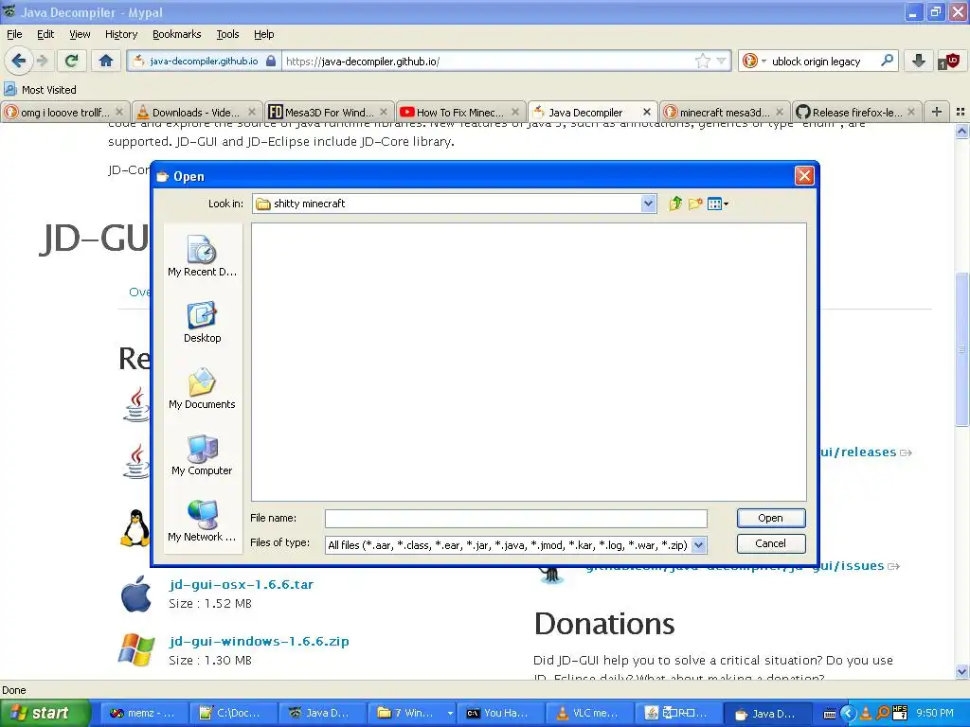Click the Cancel button in dialog

point(771,543)
